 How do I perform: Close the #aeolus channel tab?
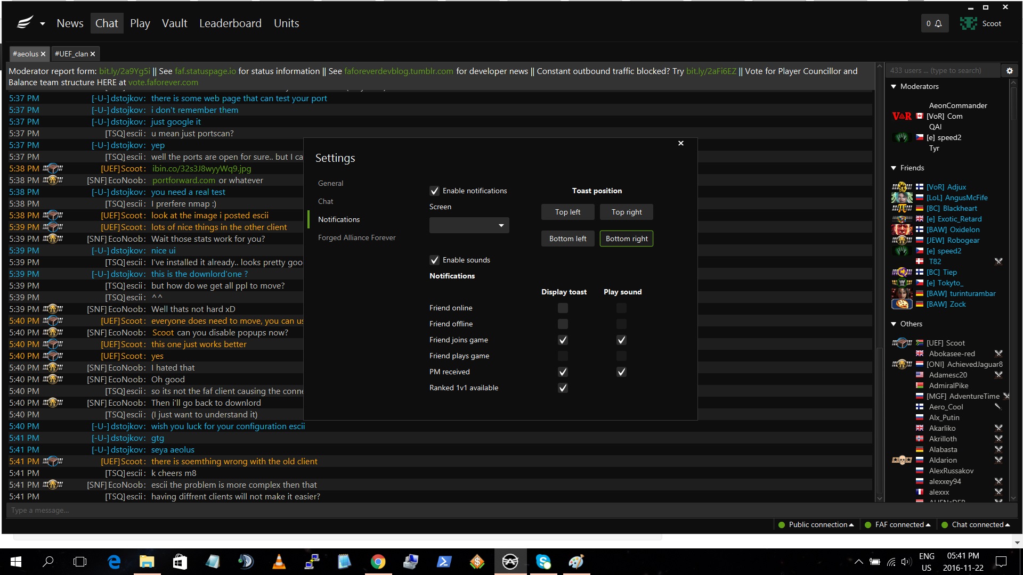coord(43,54)
